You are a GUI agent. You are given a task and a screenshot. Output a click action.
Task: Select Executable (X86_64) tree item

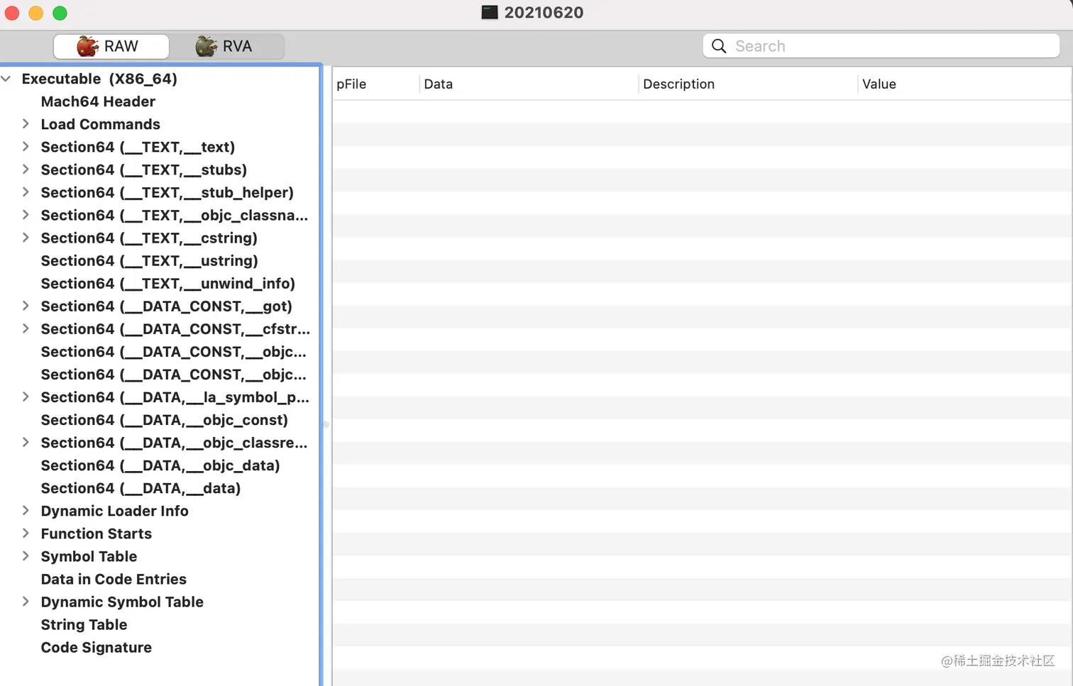[99, 79]
